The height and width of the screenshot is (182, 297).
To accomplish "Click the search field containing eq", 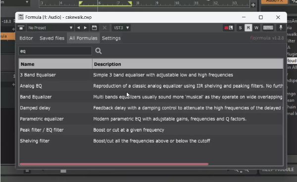I will tap(55, 51).
